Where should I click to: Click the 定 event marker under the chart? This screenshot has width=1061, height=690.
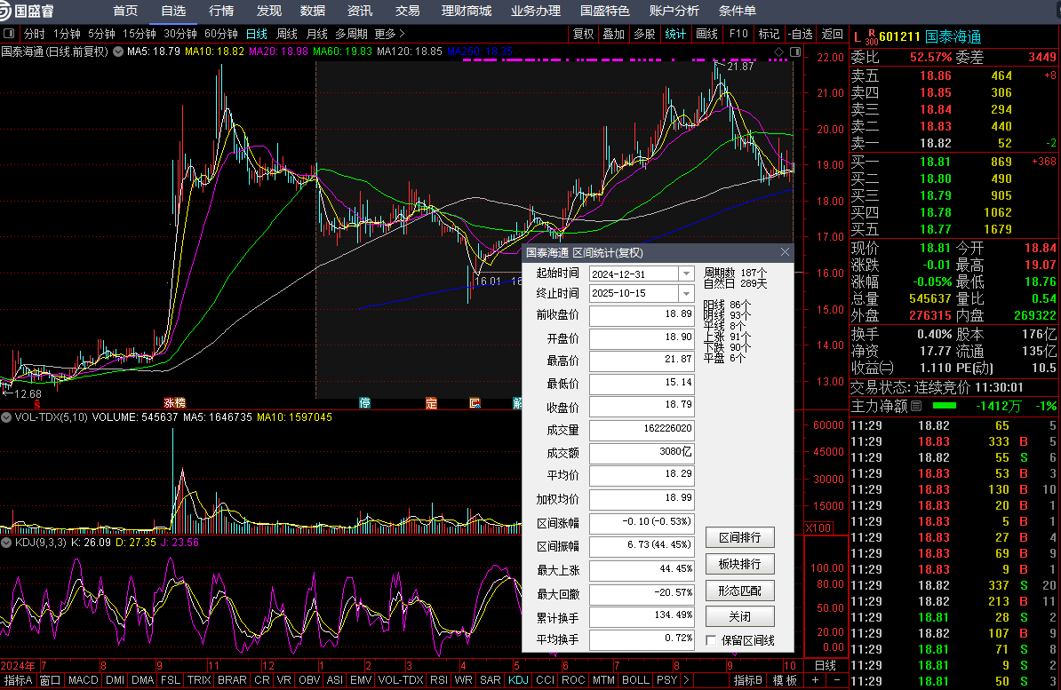[431, 403]
